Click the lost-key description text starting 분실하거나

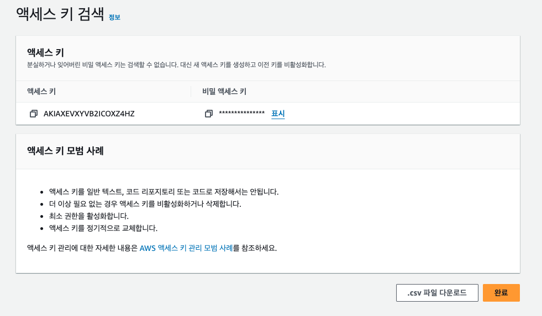[176, 65]
